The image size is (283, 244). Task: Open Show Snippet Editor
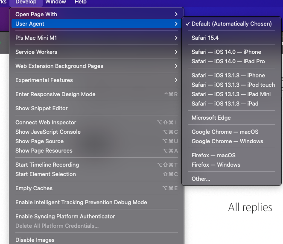click(x=41, y=109)
